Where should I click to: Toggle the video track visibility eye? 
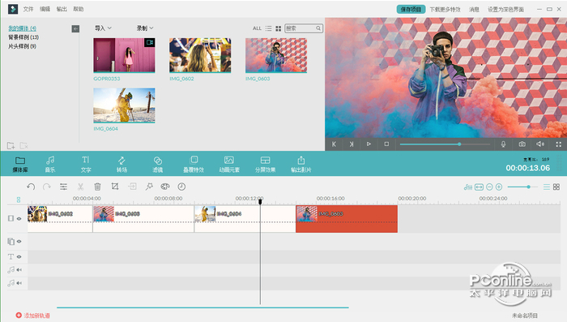[x=19, y=218]
